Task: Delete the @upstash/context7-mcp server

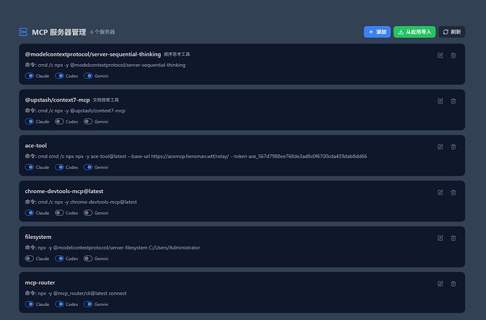Action: click(453, 101)
